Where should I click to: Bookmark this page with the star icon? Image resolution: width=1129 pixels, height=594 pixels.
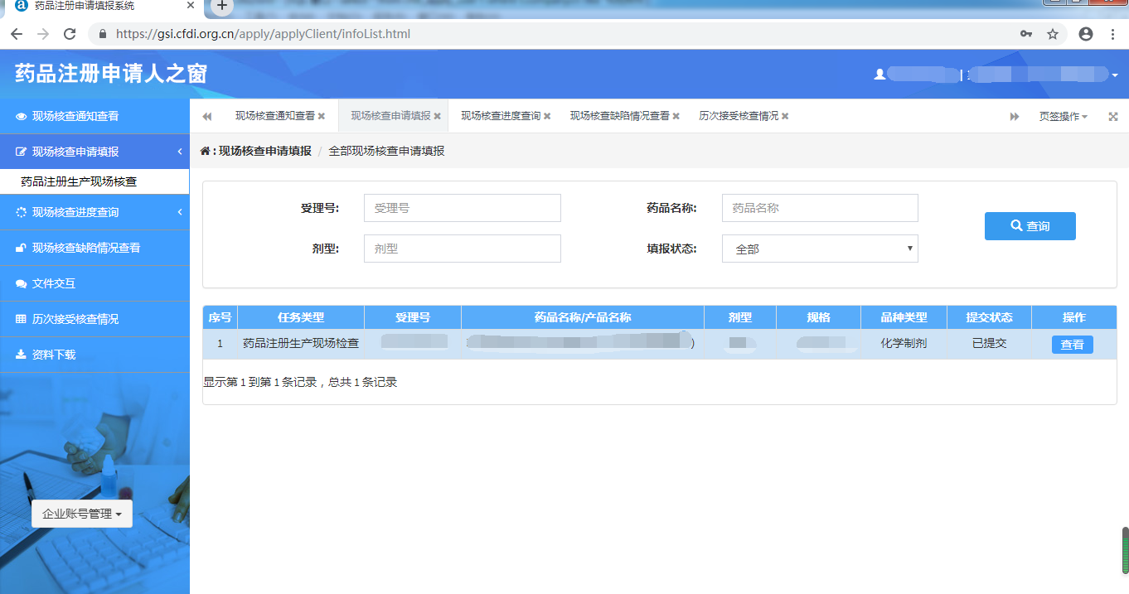point(1053,34)
